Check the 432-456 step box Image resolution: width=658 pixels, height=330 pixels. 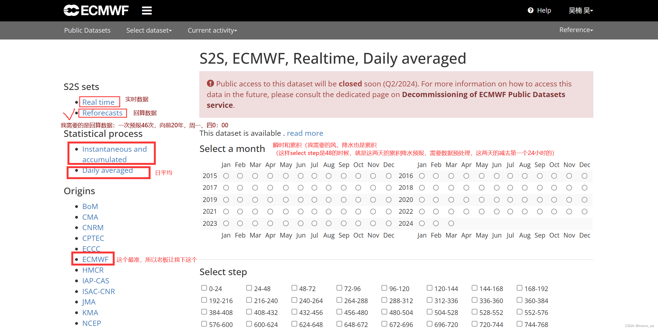point(294,312)
